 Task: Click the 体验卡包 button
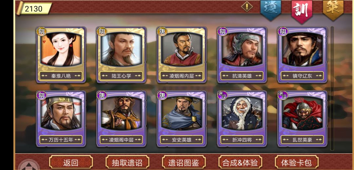pos(297,162)
